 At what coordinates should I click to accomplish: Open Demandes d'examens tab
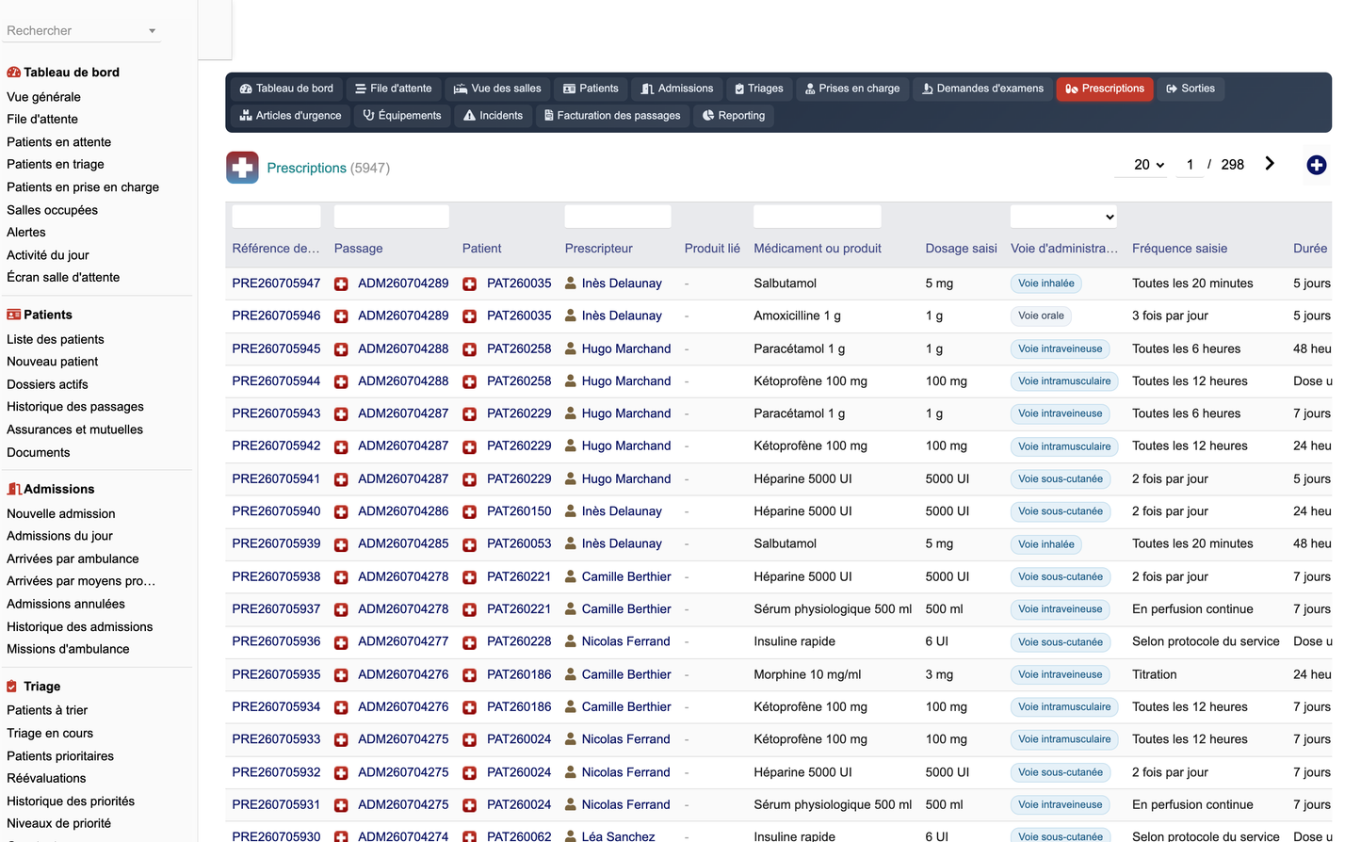click(x=982, y=89)
